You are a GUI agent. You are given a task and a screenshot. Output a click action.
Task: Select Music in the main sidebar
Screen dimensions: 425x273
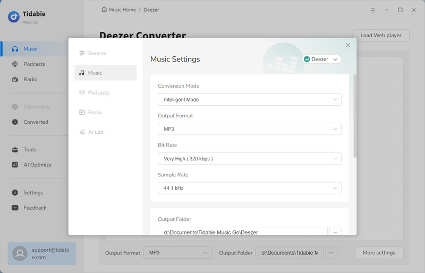(35, 49)
